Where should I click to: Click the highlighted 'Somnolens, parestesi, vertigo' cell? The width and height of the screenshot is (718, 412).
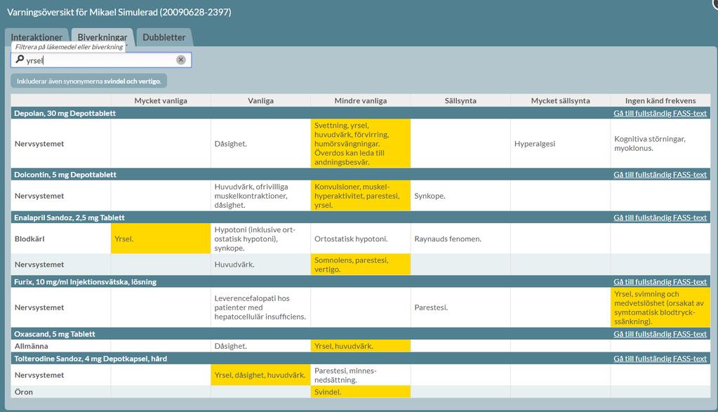pos(360,265)
